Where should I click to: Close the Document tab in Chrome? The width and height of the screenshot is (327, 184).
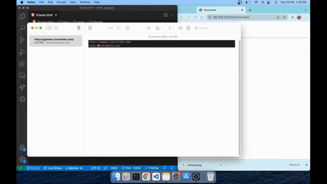(242, 10)
